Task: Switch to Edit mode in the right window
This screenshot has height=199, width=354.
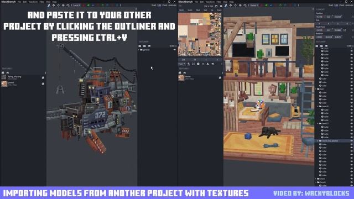Action: coord(336,5)
